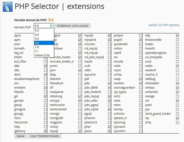The image size is (184, 142).
Task: Enable the redis extension checkbox
Action: click(x=141, y=66)
